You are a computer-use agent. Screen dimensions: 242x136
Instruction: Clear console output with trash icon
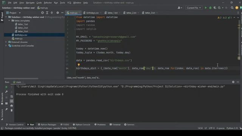[x=12, y=110]
